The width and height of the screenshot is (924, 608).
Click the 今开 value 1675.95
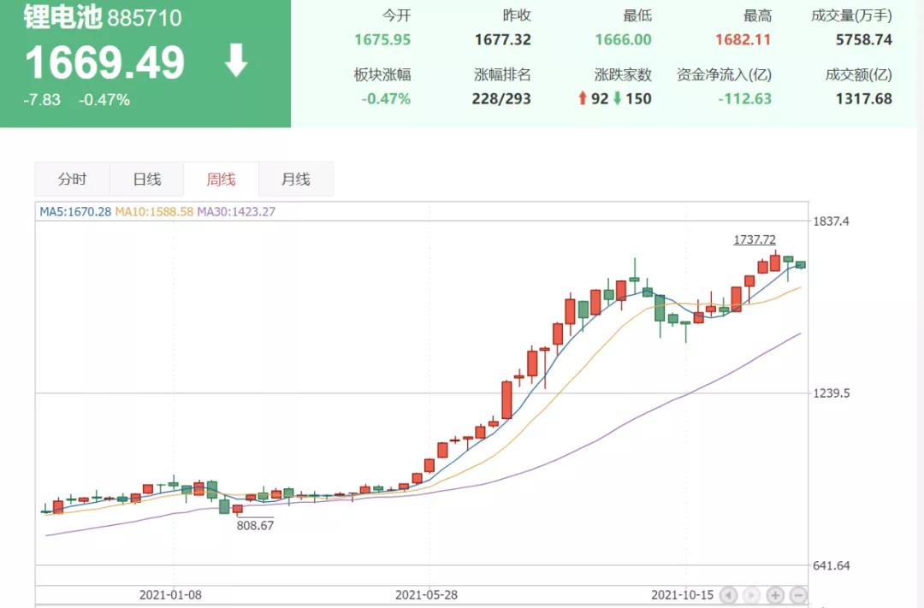[382, 40]
